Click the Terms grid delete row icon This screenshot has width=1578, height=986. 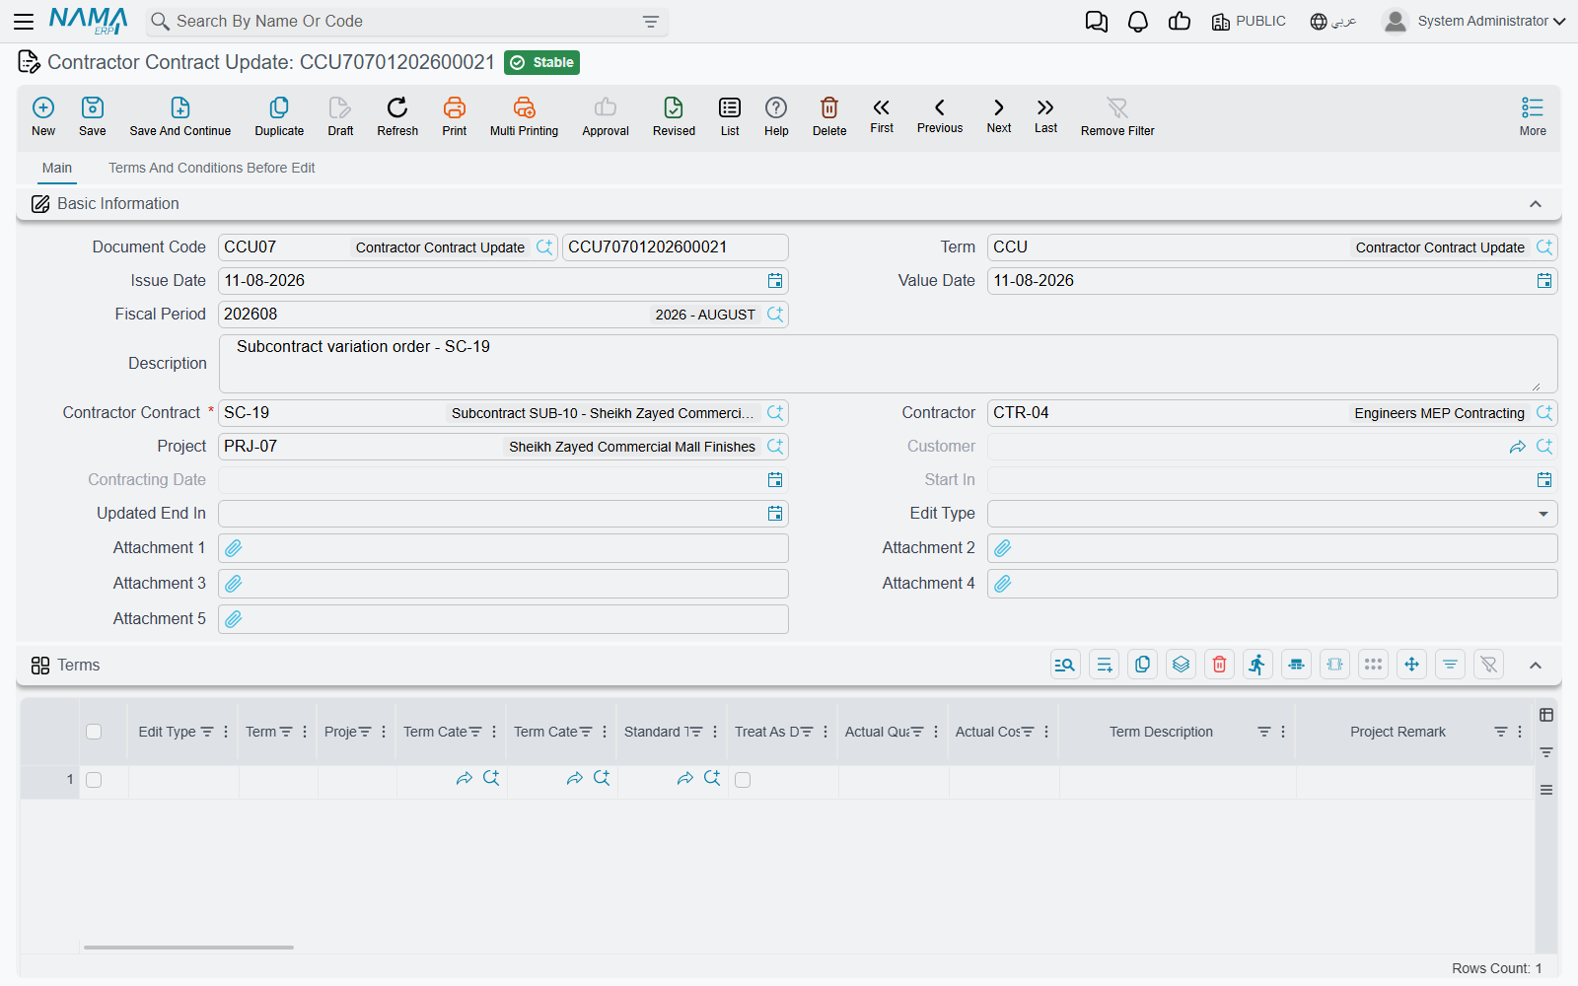1219,665
